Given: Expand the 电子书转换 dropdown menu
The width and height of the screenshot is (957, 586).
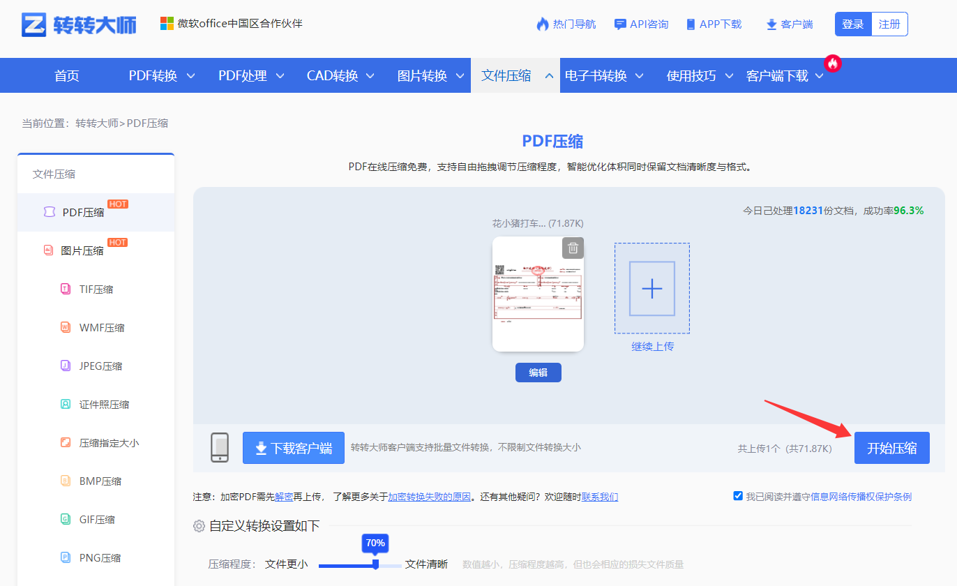Looking at the screenshot, I should pos(639,75).
